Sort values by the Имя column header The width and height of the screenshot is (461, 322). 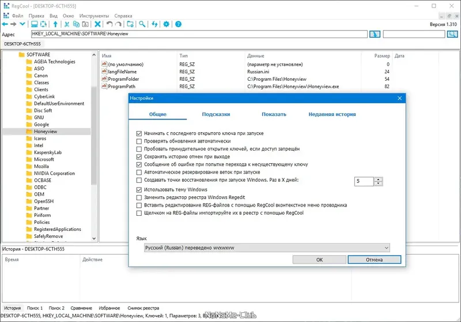[138, 55]
